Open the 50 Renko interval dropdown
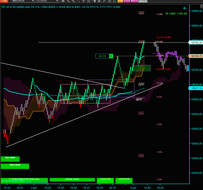The width and height of the screenshot is (203, 190). [x=47, y=1]
